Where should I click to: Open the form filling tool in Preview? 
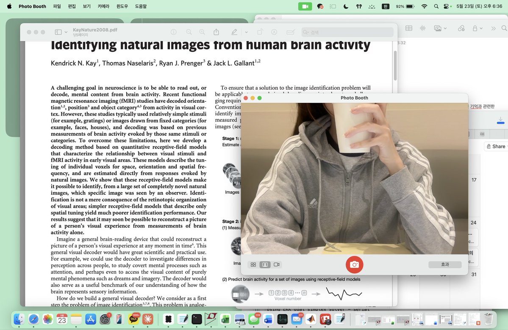[291, 32]
